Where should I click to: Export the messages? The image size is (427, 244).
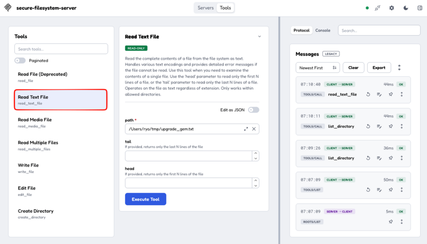pos(379,68)
